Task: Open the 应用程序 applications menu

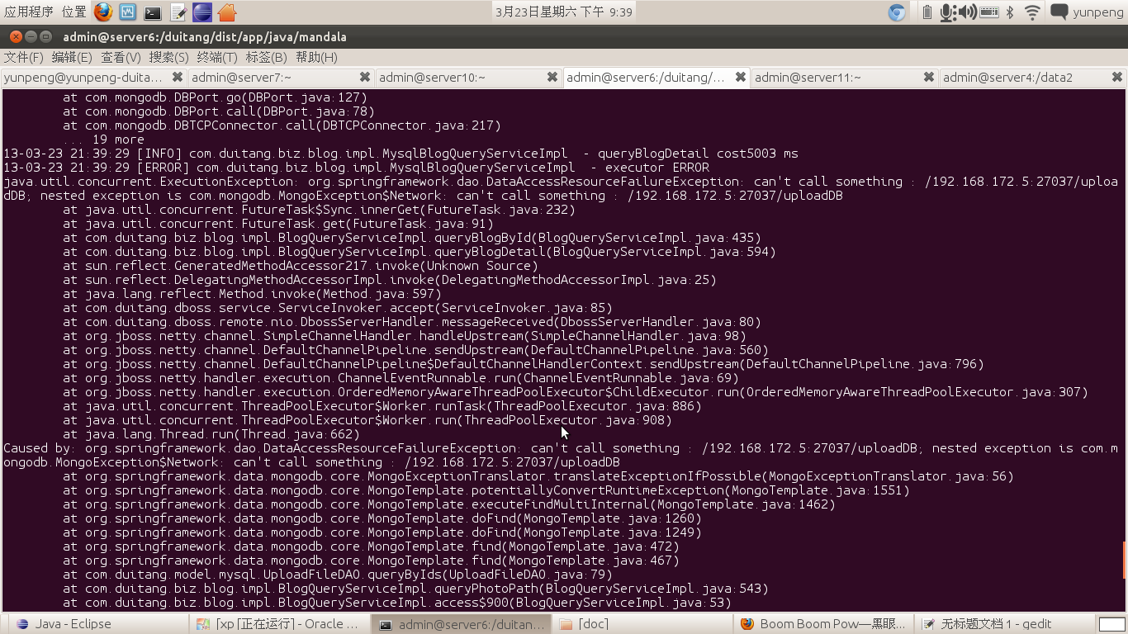Action: (29, 12)
